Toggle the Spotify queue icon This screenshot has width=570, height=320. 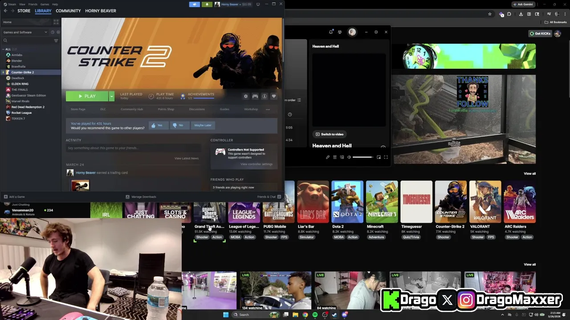pyautogui.click(x=335, y=157)
